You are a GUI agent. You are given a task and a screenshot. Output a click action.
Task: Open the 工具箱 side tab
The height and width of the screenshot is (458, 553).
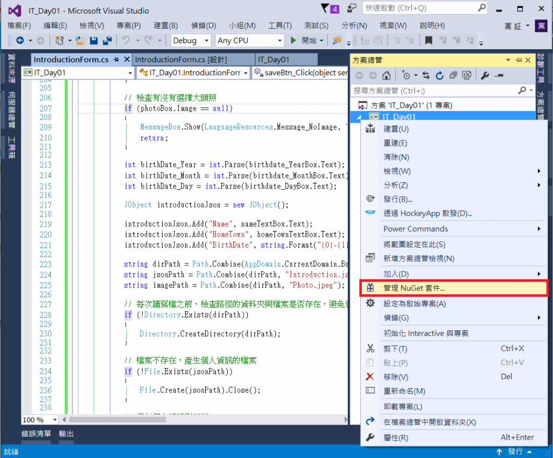click(12, 147)
